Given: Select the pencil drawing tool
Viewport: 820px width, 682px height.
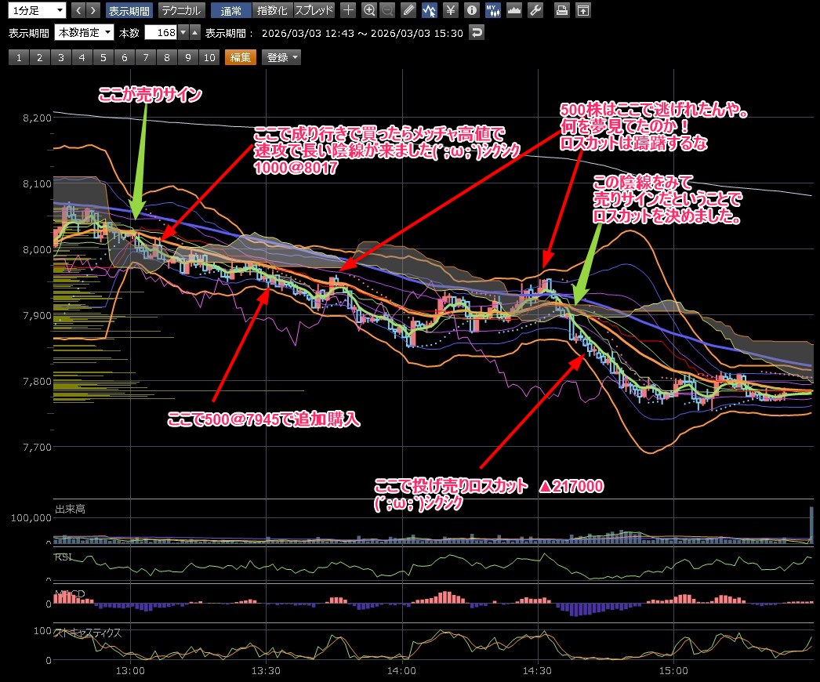Looking at the screenshot, I should pyautogui.click(x=408, y=10).
